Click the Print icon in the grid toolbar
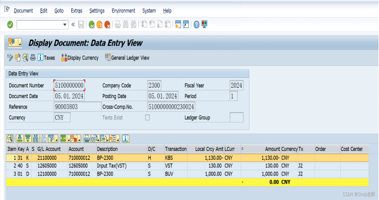This screenshot has height=200, width=379. (87, 138)
